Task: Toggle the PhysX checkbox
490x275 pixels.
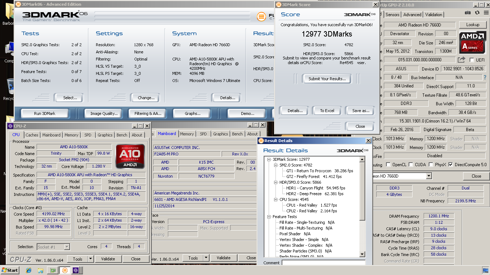Action: (x=430, y=165)
